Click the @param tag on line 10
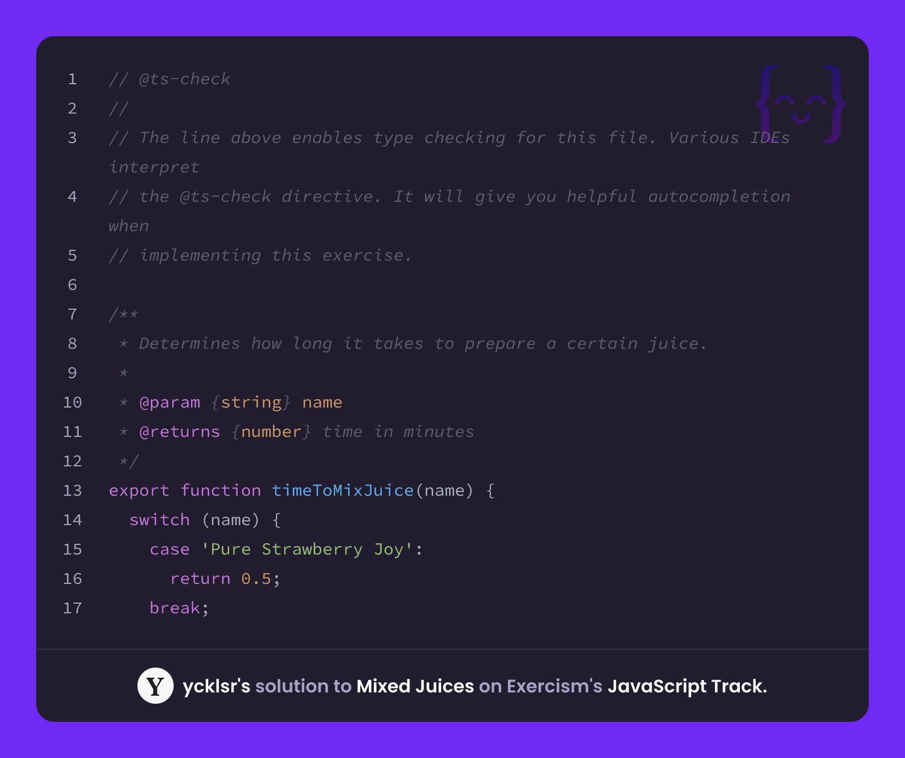This screenshot has width=905, height=758. [x=170, y=402]
